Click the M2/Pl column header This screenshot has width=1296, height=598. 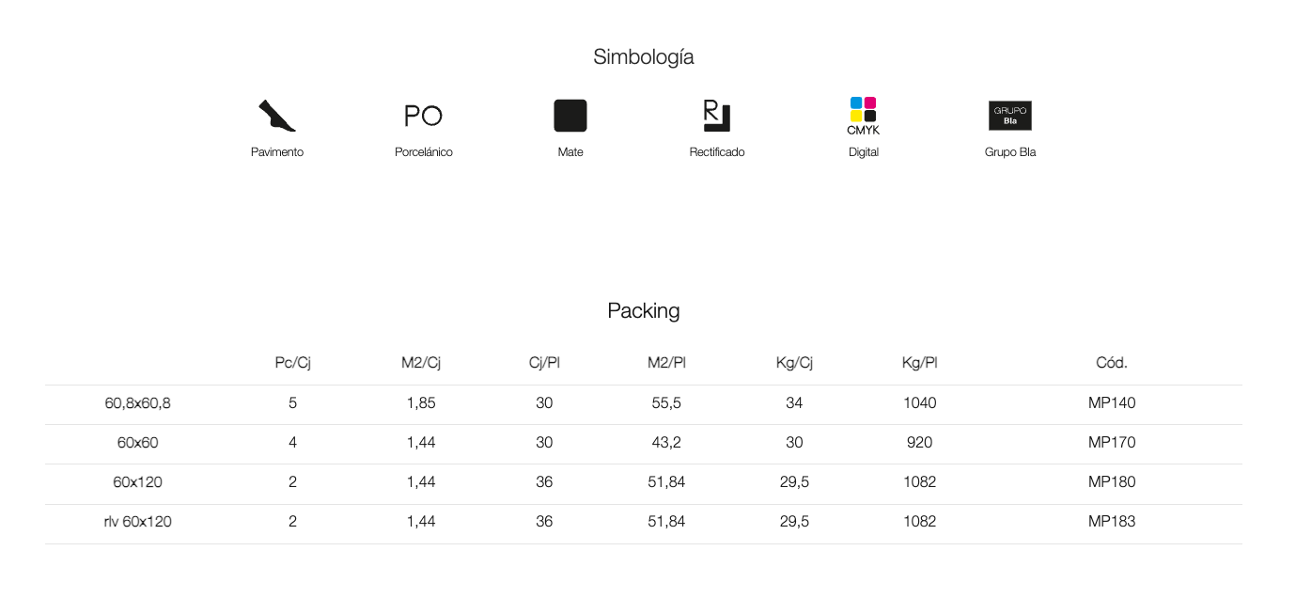pos(666,363)
